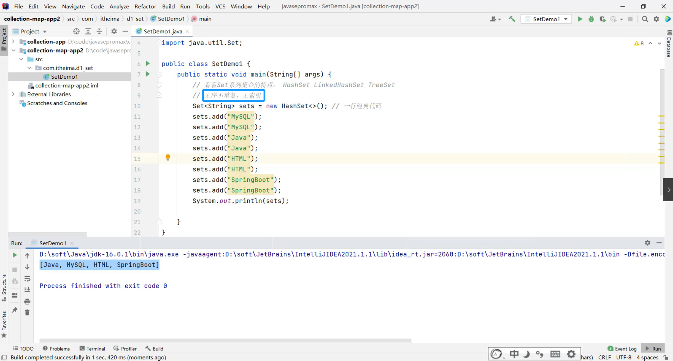Run with Coverage from toolbar
Viewport: 673px width, 361px height.
[603, 19]
